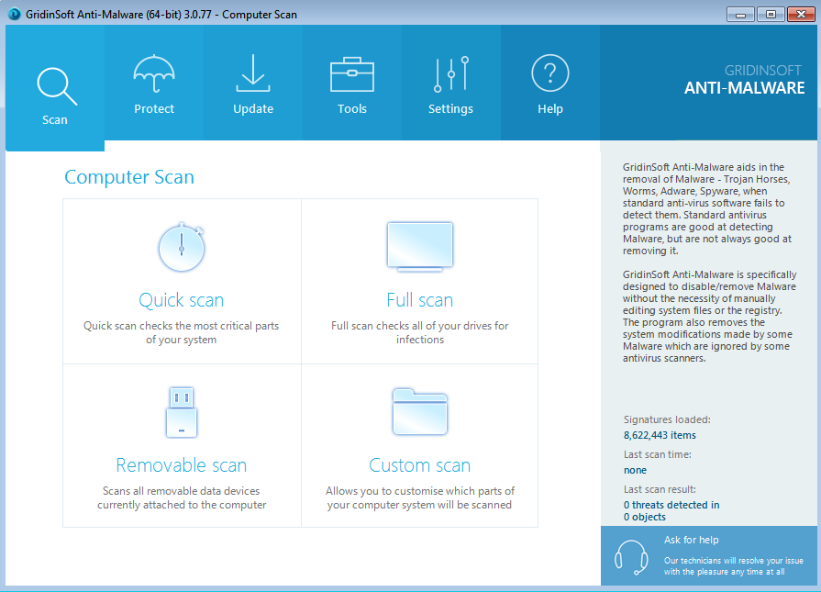Start scan via Quick scan heading
This screenshot has height=592, width=821.
181,300
